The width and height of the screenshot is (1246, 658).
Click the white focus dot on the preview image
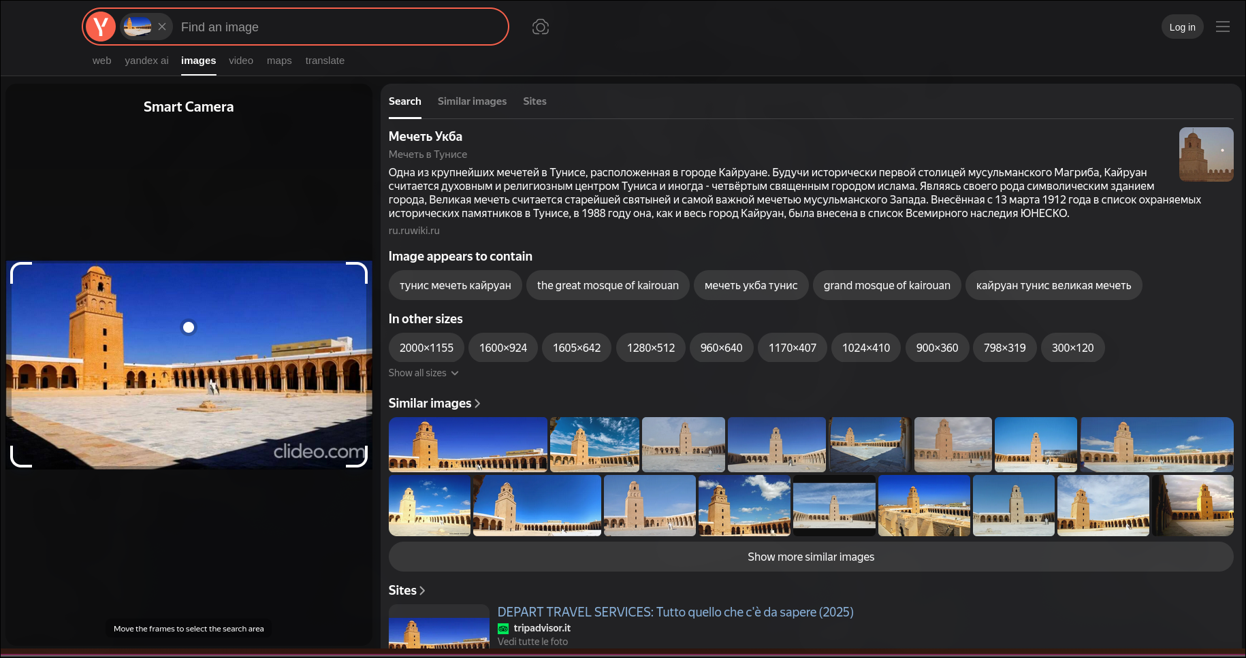(189, 327)
